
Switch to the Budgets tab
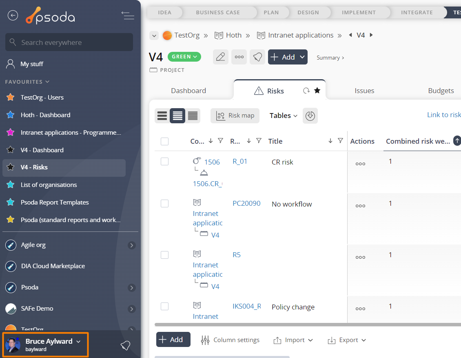coord(441,91)
